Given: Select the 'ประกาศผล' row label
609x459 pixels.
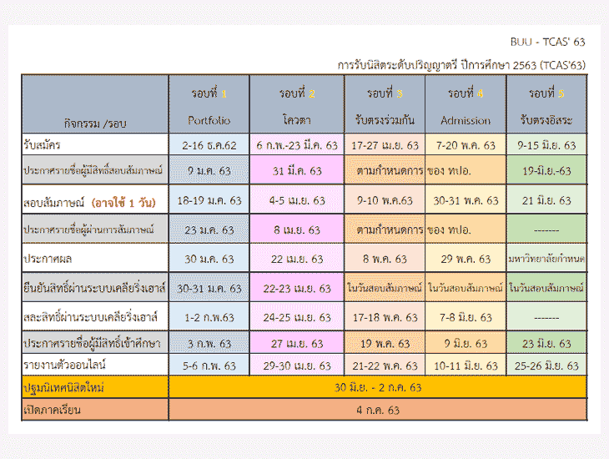Looking at the screenshot, I should click(x=95, y=258).
